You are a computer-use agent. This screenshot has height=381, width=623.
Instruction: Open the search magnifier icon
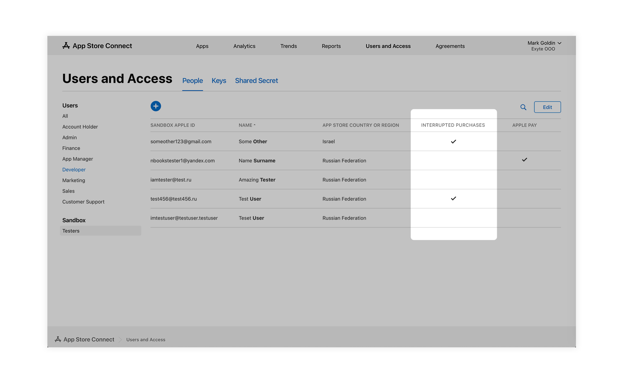pyautogui.click(x=523, y=107)
